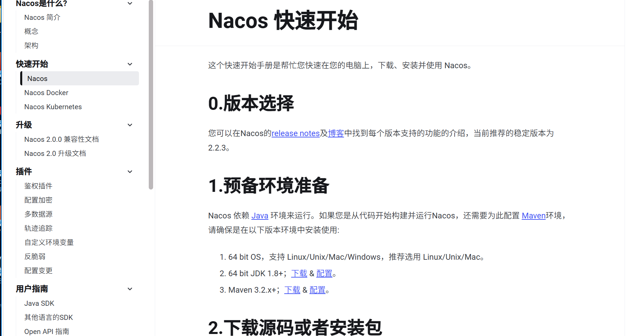Click the 0.版本选择 heading
Screen dimensions: 631x336
click(251, 103)
